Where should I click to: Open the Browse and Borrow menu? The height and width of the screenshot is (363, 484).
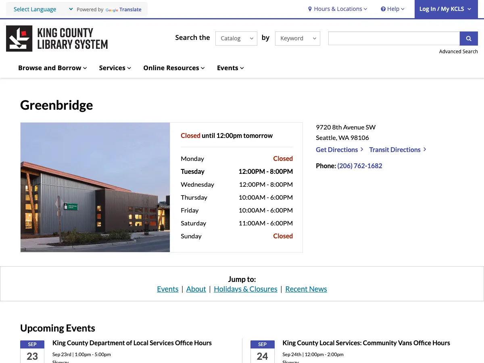[x=52, y=68]
